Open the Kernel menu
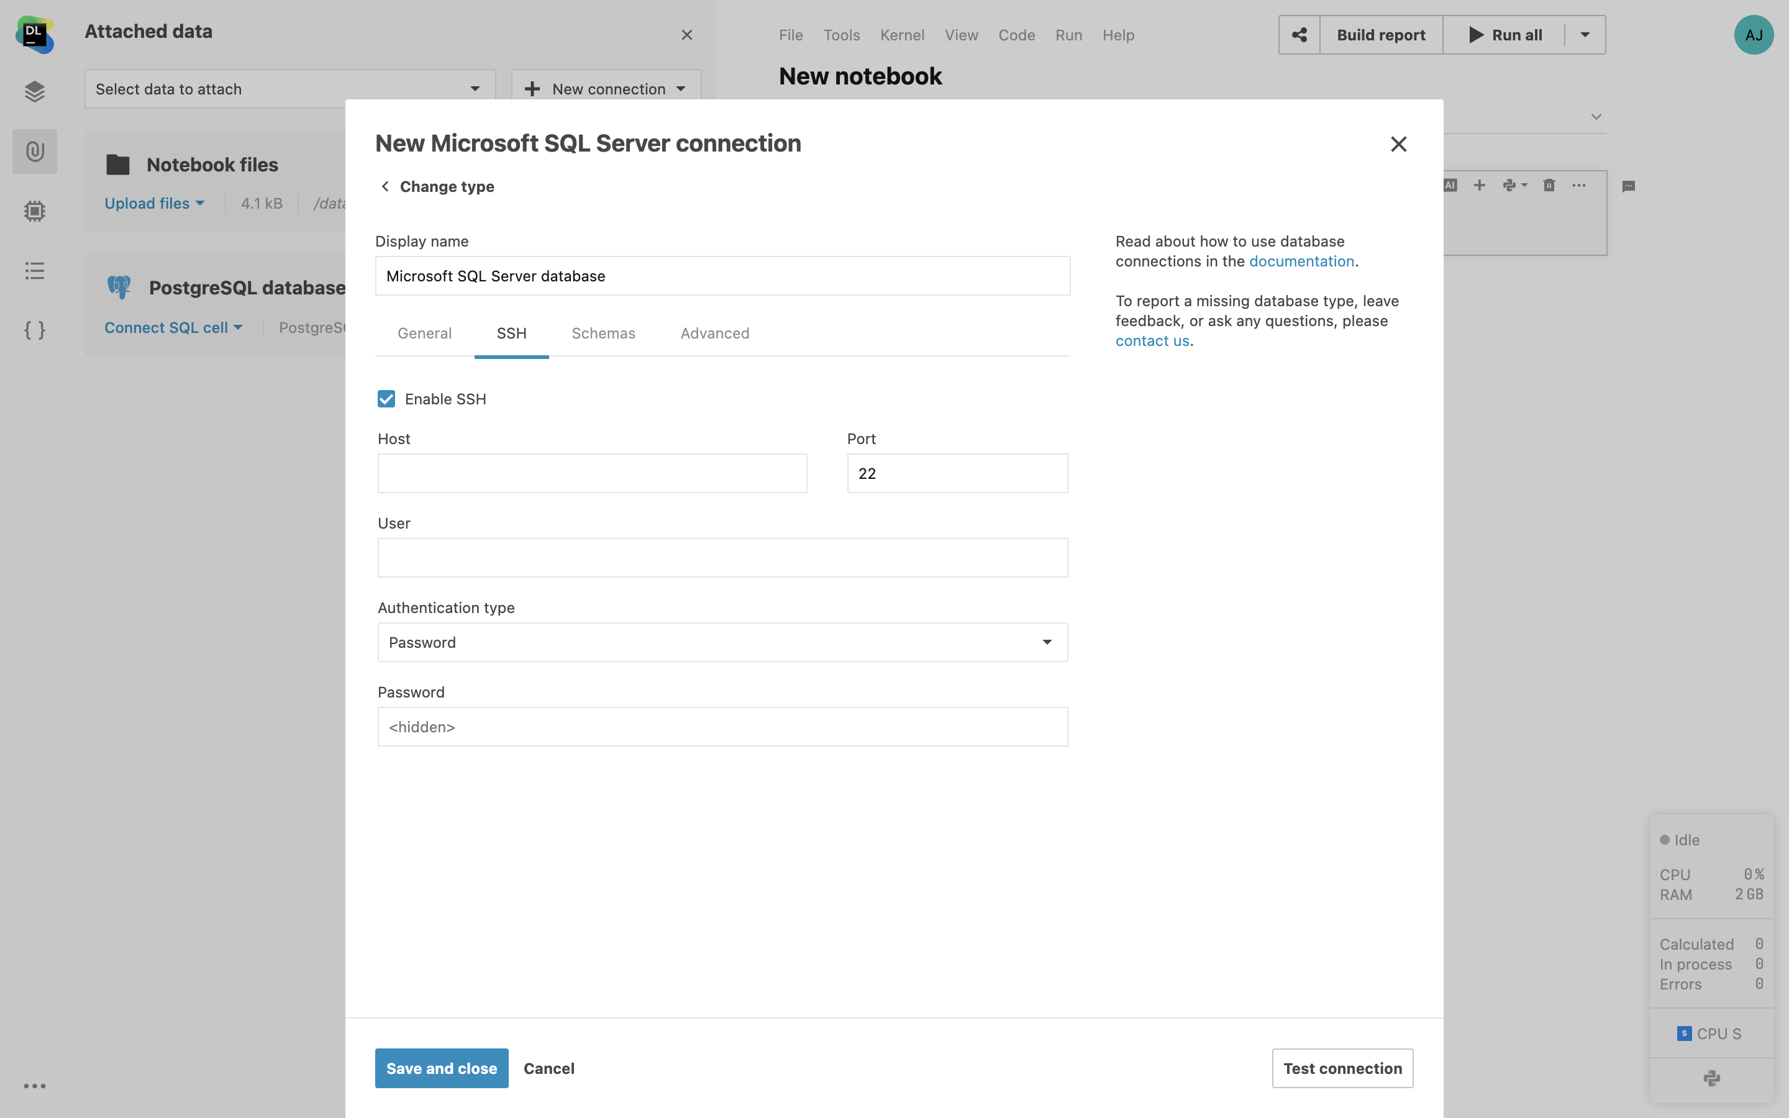Image resolution: width=1789 pixels, height=1118 pixels. tap(901, 35)
